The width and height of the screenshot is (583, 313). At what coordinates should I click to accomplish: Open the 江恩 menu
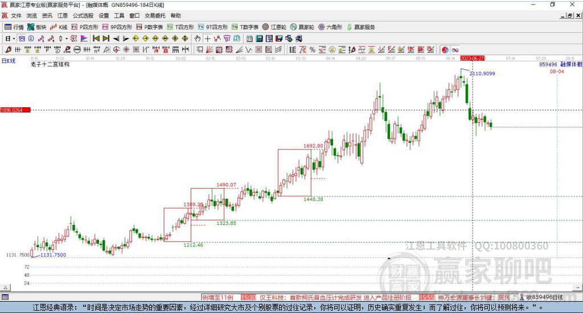(x=63, y=15)
